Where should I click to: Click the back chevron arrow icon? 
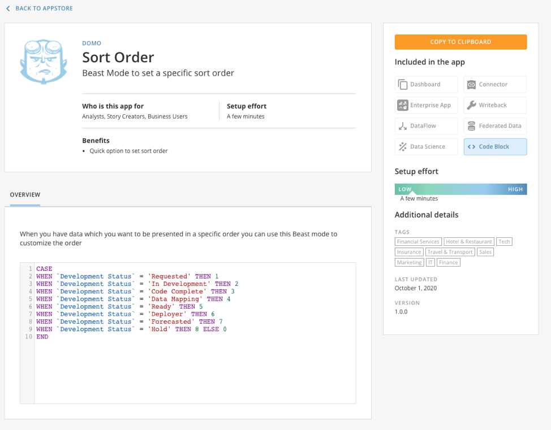[7, 8]
